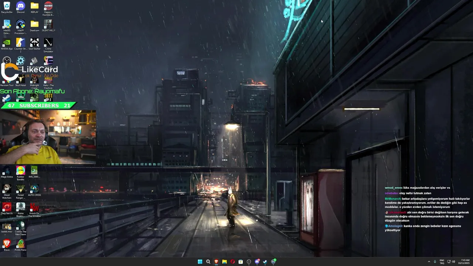Open the NVIDIA App shortcut
The height and width of the screenshot is (266, 473).
7,44
